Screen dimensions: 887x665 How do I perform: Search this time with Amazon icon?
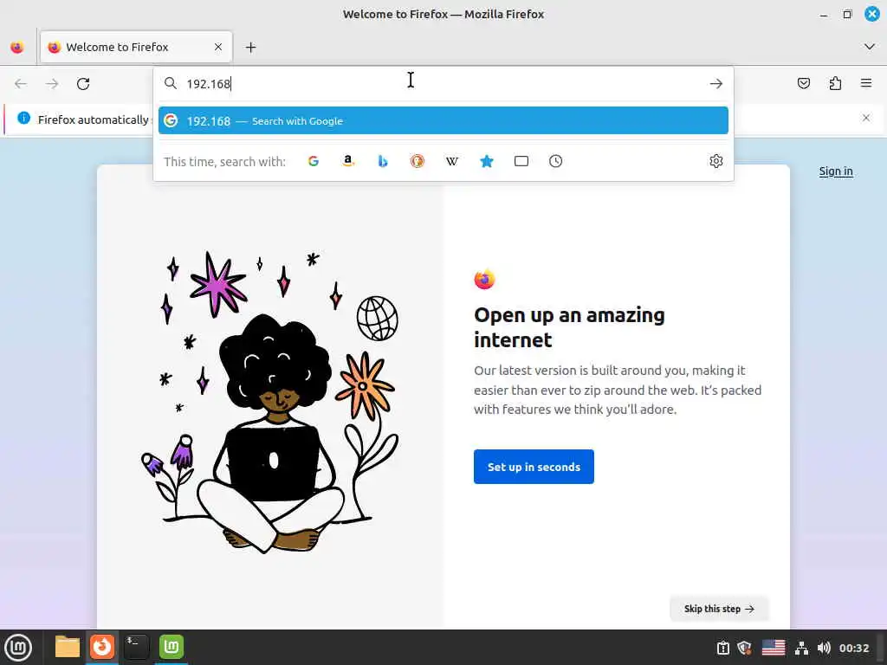pos(348,161)
